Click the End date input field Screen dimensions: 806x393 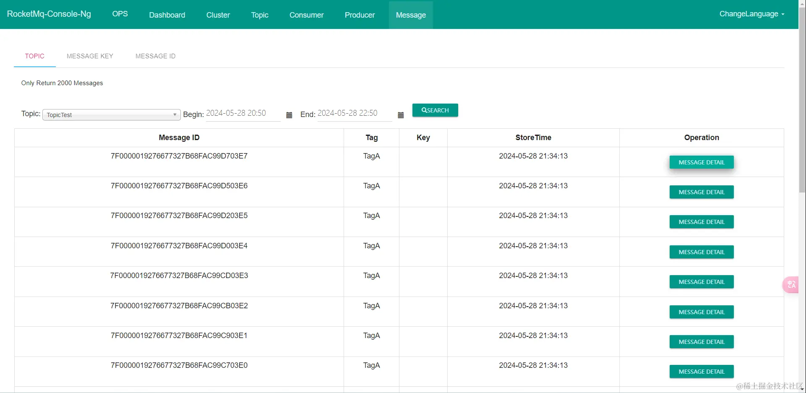coord(355,114)
